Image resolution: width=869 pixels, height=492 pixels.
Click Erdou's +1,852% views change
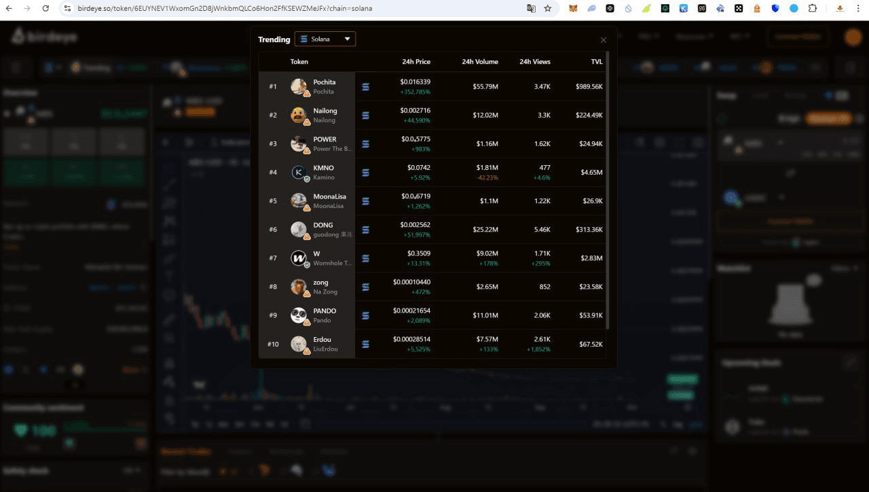(539, 349)
